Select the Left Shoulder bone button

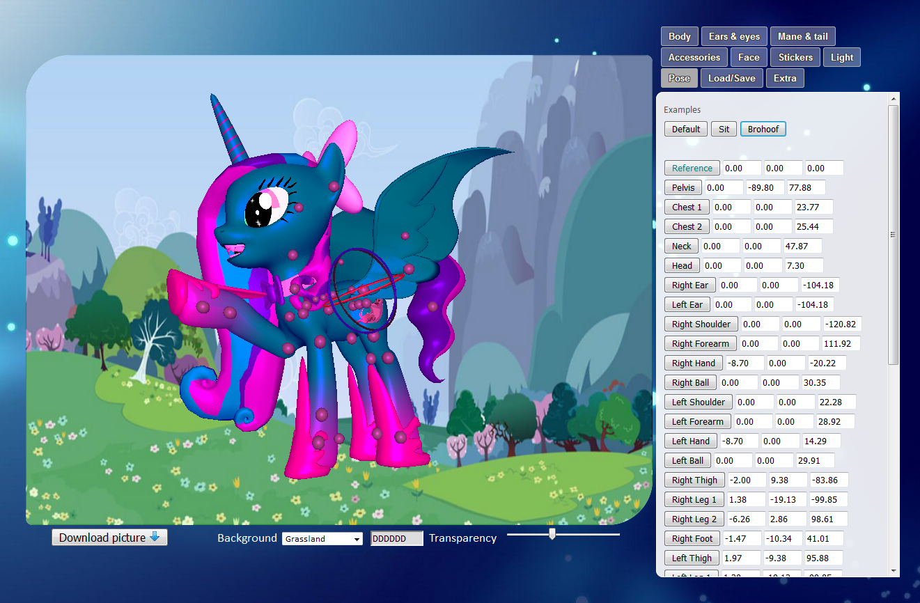(699, 402)
